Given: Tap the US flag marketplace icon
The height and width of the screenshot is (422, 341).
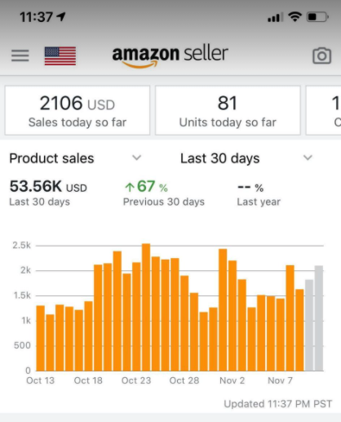Looking at the screenshot, I should pyautogui.click(x=60, y=56).
